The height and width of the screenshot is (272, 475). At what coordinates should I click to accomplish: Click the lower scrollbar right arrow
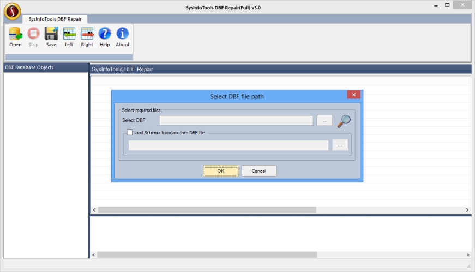coord(468,255)
